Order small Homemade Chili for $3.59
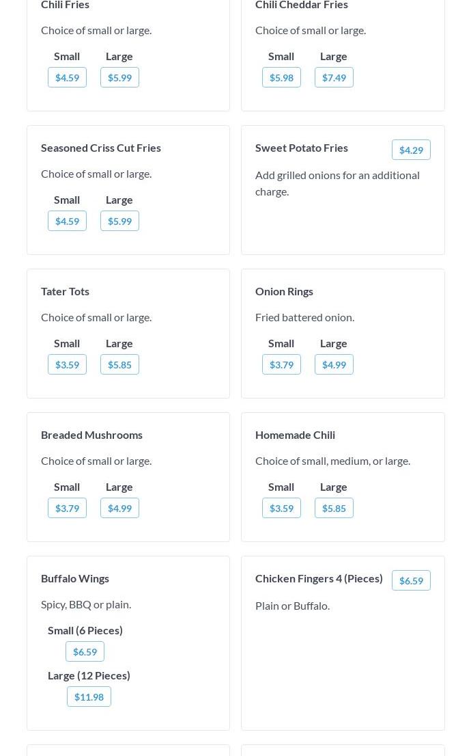The image size is (471, 756). click(x=281, y=508)
